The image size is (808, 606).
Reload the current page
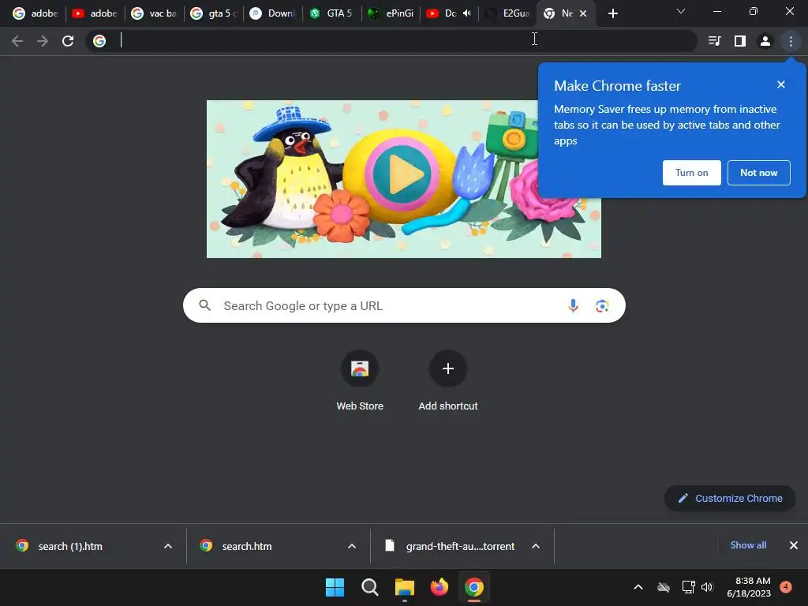(x=68, y=41)
